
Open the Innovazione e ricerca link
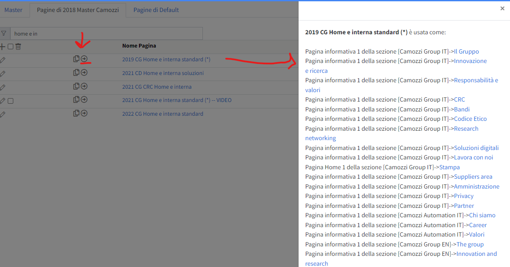tap(470, 61)
